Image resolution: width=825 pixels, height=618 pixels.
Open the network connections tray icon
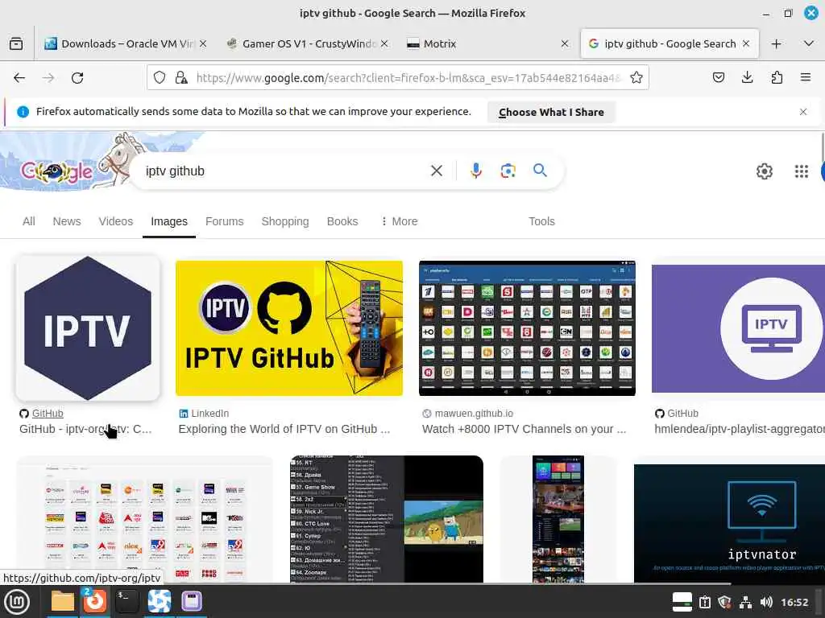click(745, 602)
